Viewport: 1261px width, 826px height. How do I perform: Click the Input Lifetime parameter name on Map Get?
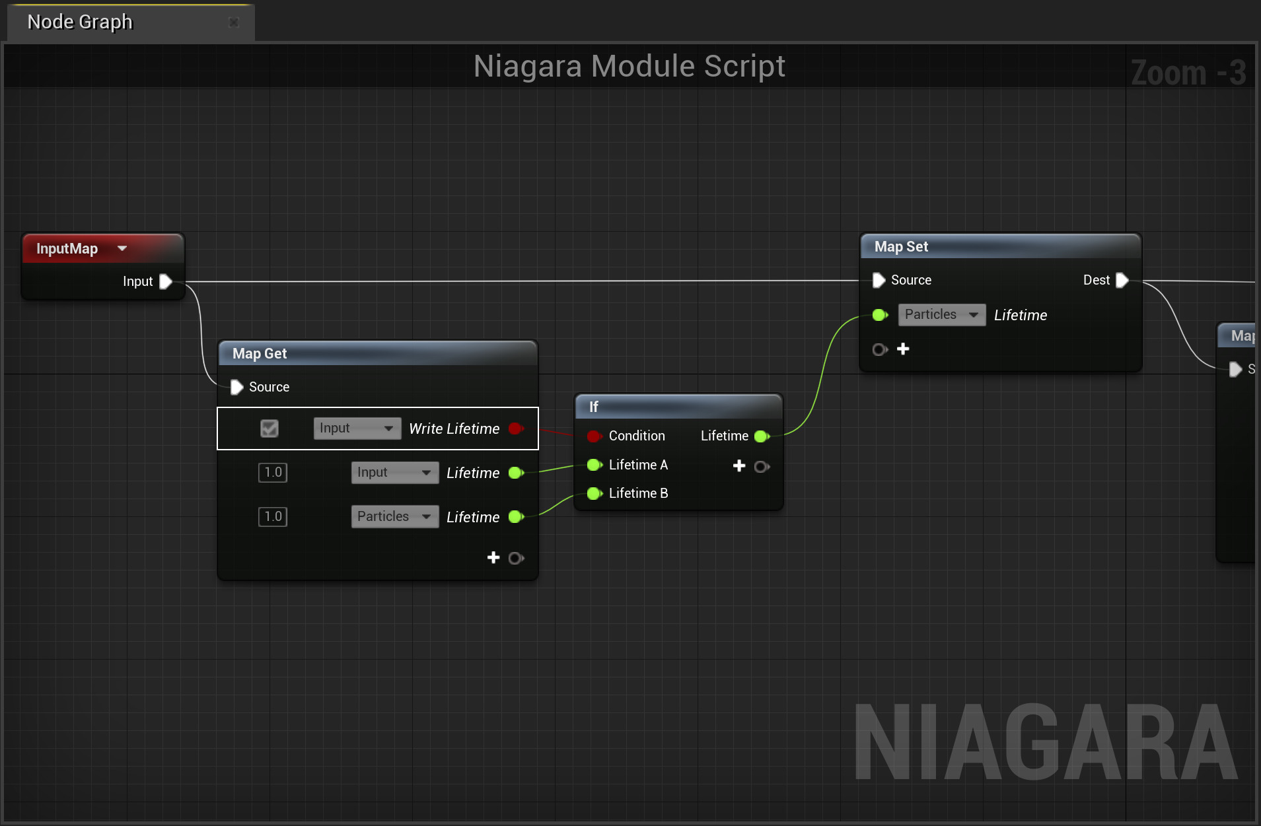tap(473, 473)
